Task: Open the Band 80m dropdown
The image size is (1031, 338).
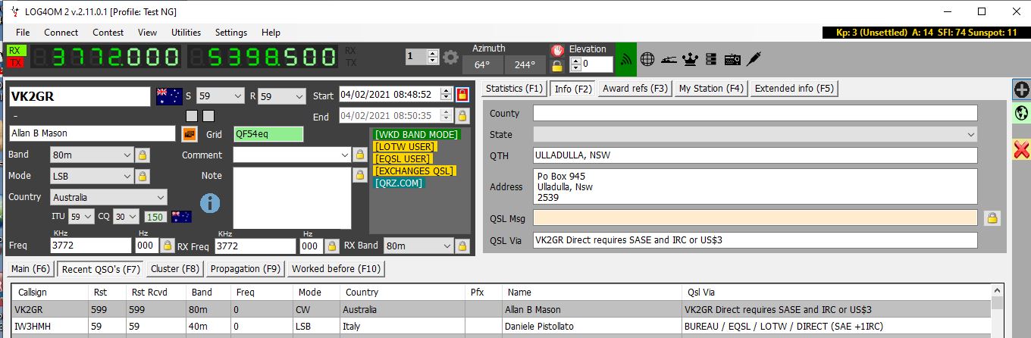Action: pyautogui.click(x=92, y=155)
